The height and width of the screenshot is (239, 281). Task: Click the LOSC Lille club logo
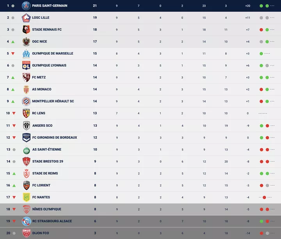pos(26,18)
